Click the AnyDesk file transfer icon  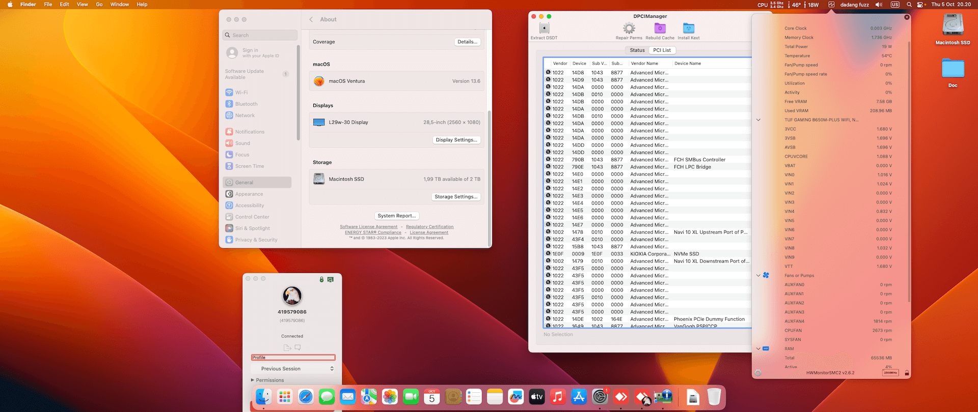tap(287, 348)
